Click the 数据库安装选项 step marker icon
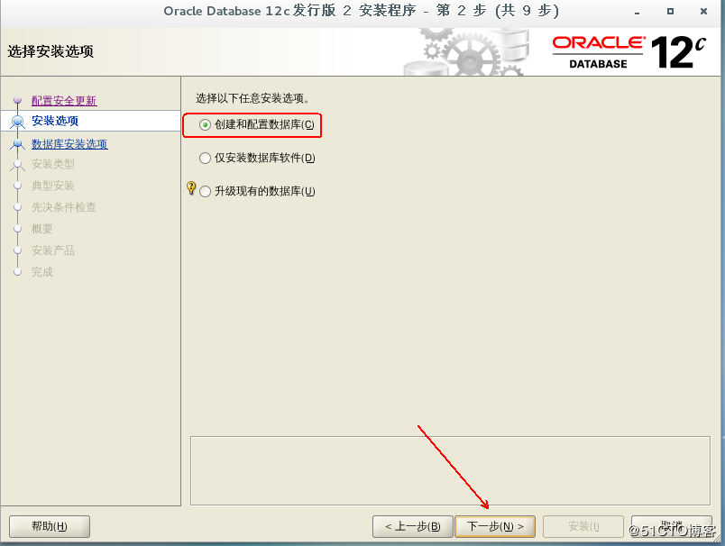 17,144
